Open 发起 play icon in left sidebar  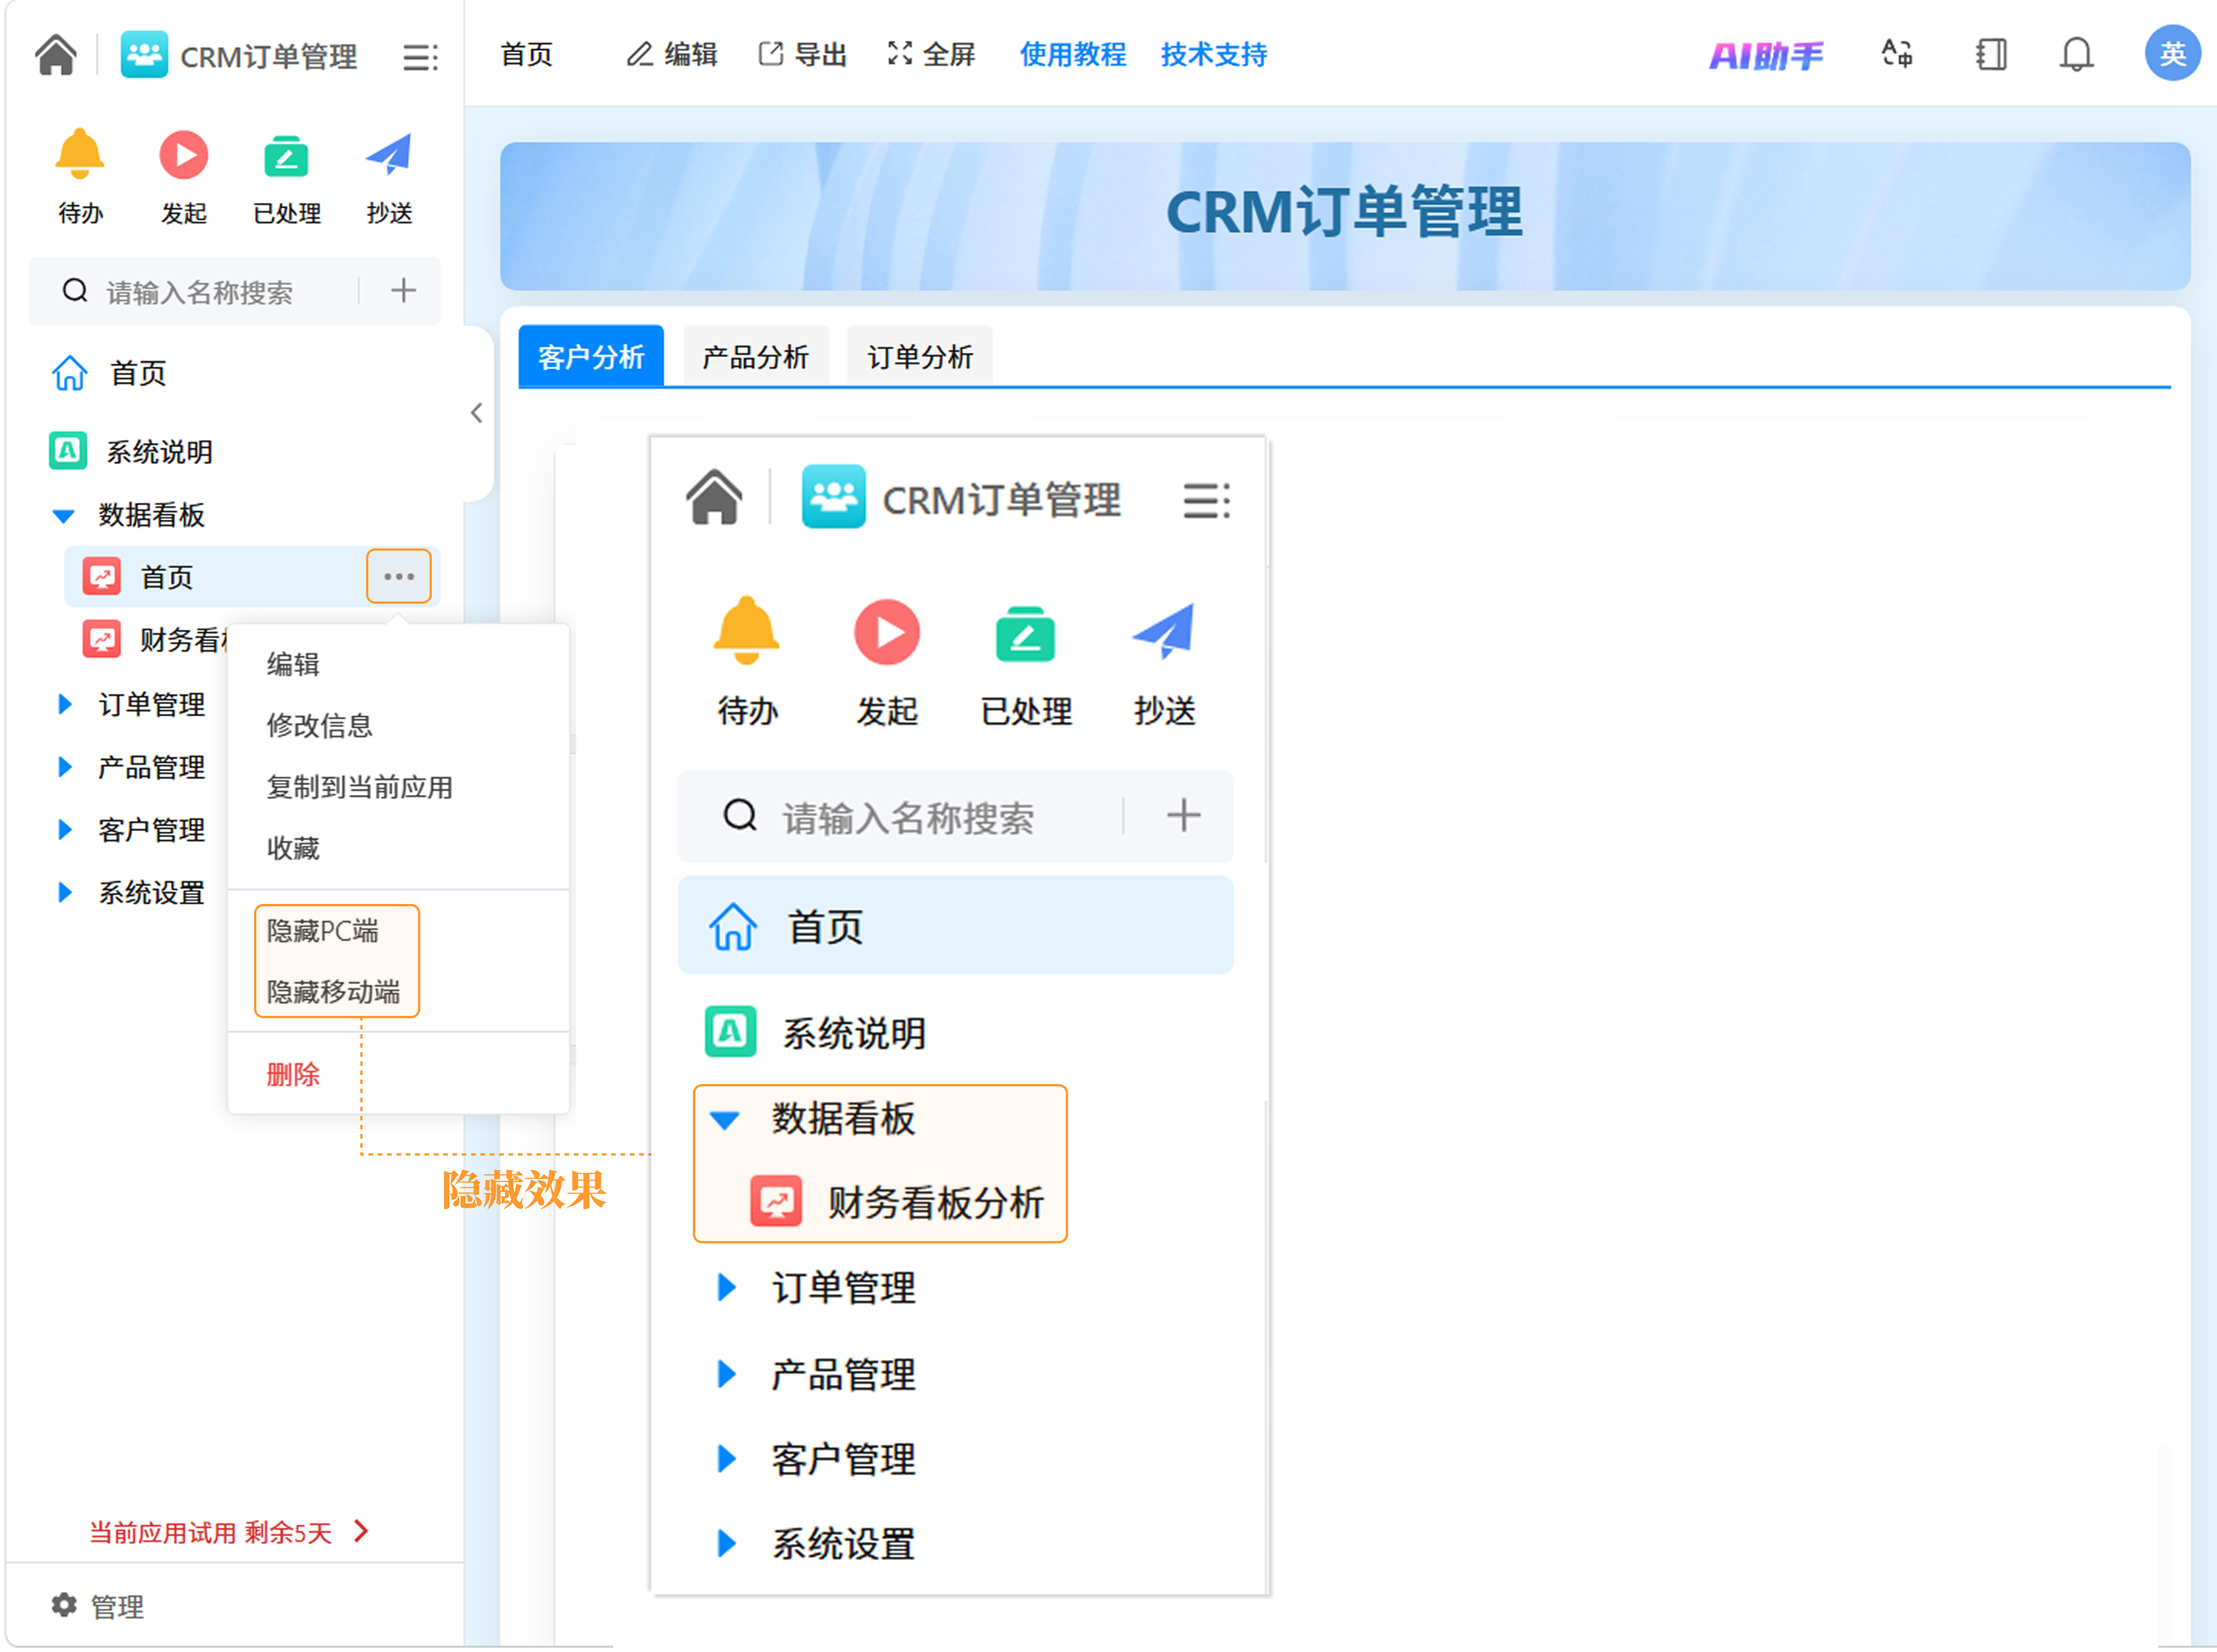click(184, 155)
